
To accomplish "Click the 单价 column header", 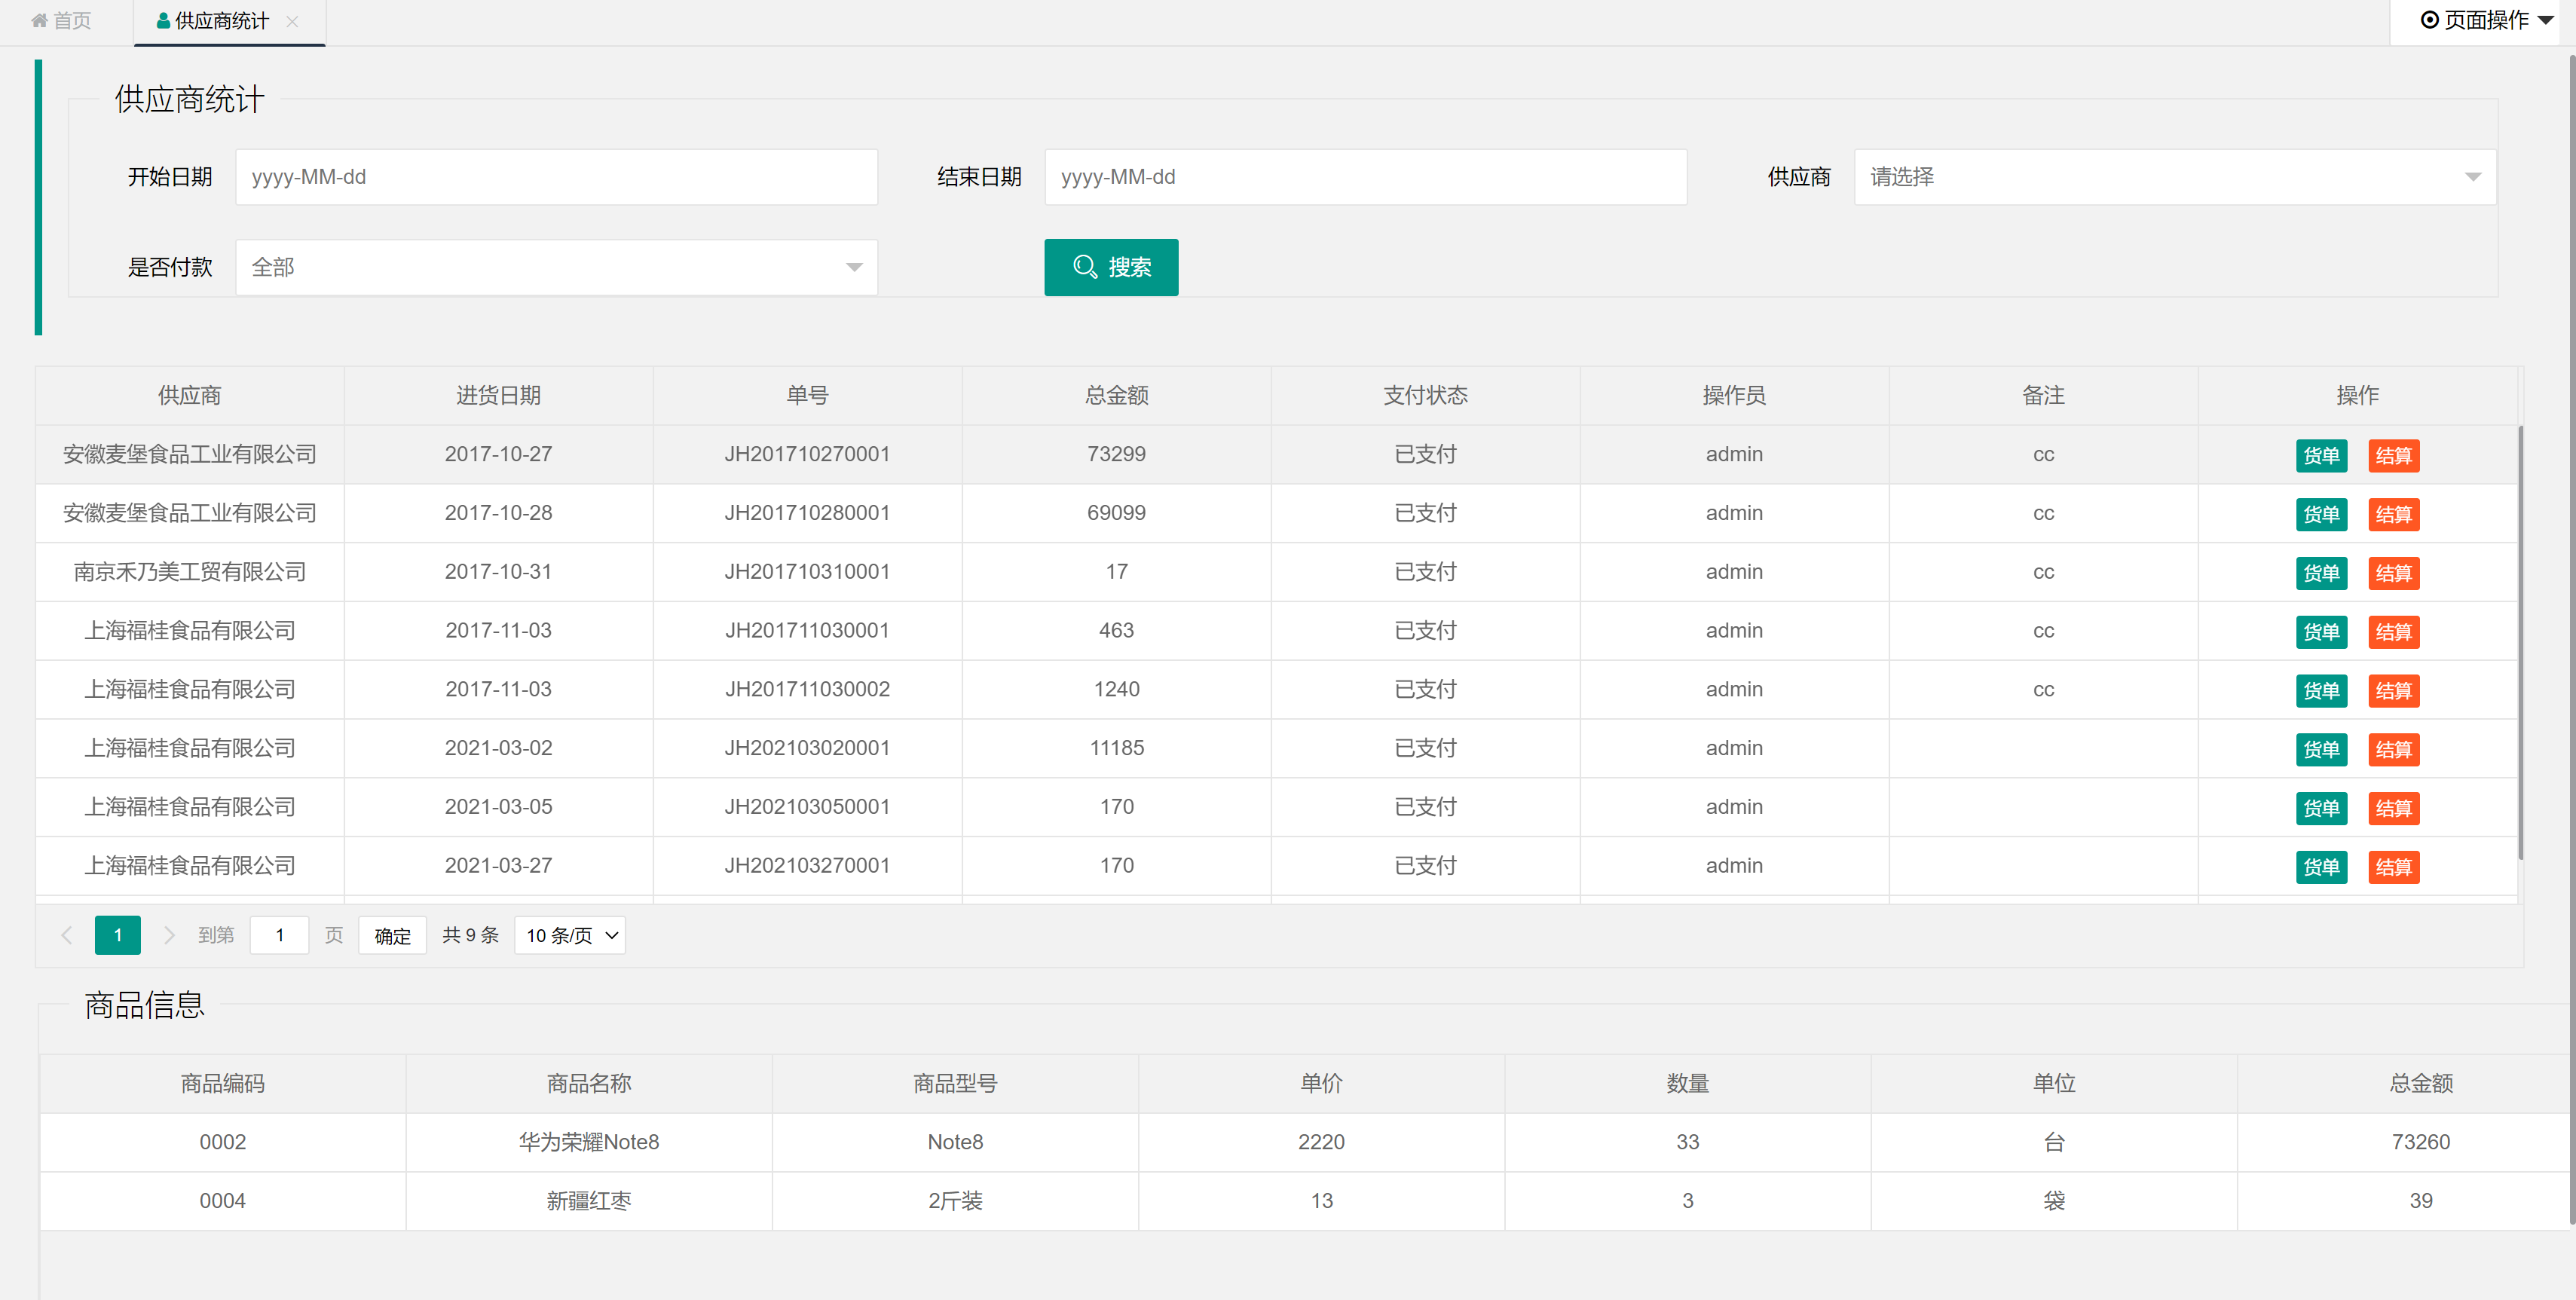I will [x=1321, y=1083].
